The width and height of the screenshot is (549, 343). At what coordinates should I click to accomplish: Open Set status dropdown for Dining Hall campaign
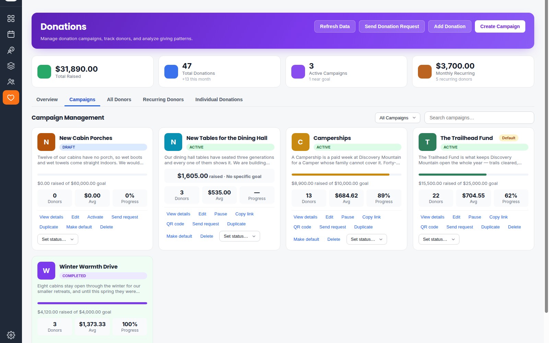(x=240, y=236)
